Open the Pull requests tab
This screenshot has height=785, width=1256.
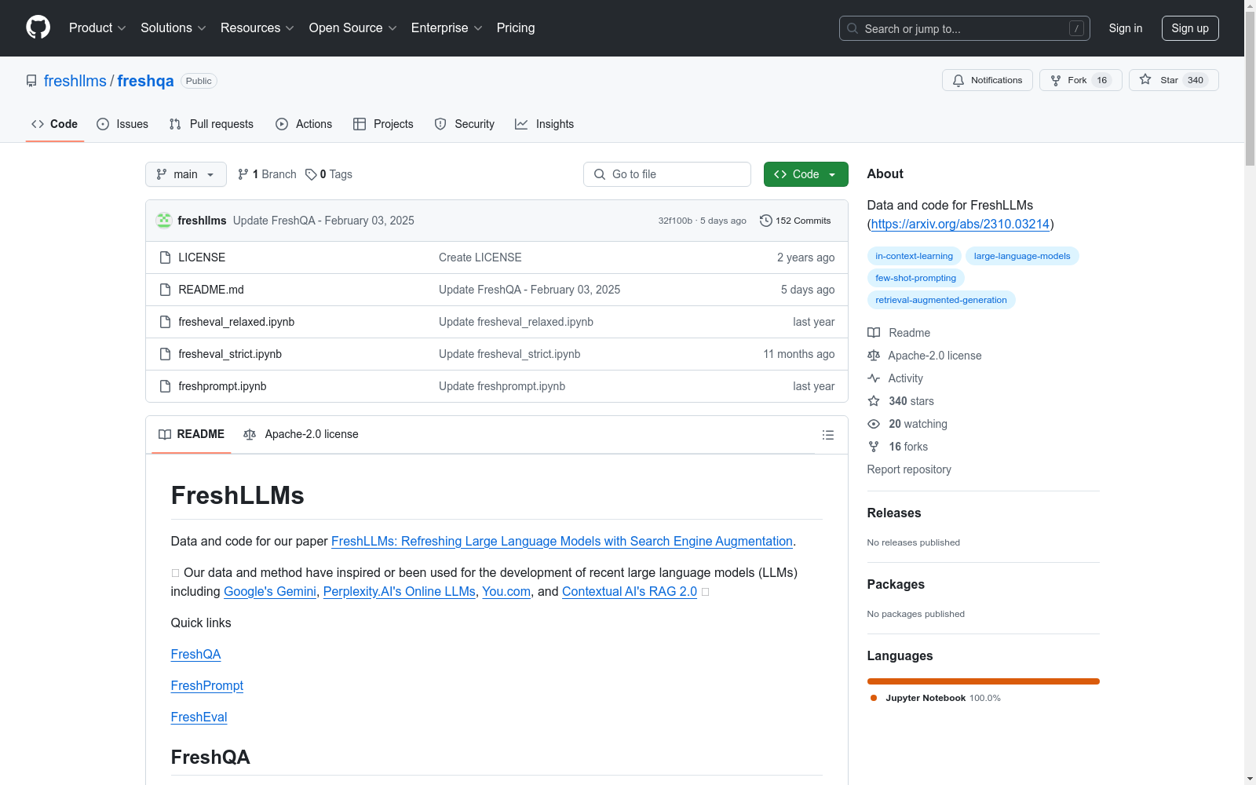(211, 124)
